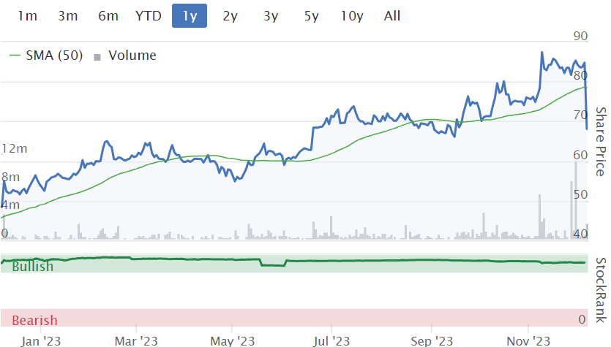Click the Share Price axis title
Viewport: 611px width, 347px height.
(601, 142)
